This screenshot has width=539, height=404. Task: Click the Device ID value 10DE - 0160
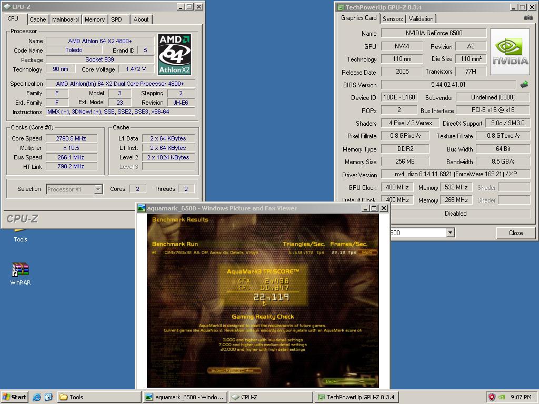tap(399, 97)
